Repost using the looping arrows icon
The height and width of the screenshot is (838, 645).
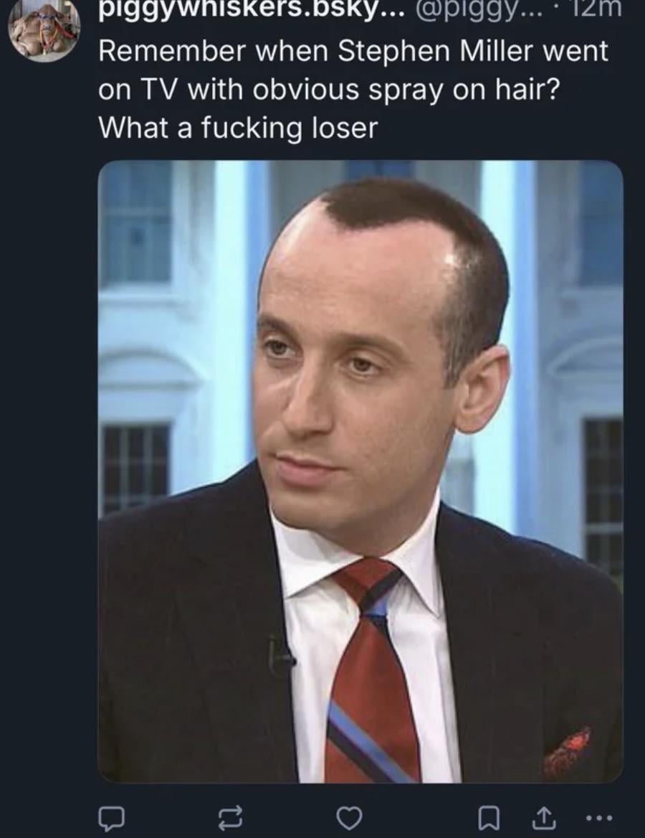coord(231,816)
